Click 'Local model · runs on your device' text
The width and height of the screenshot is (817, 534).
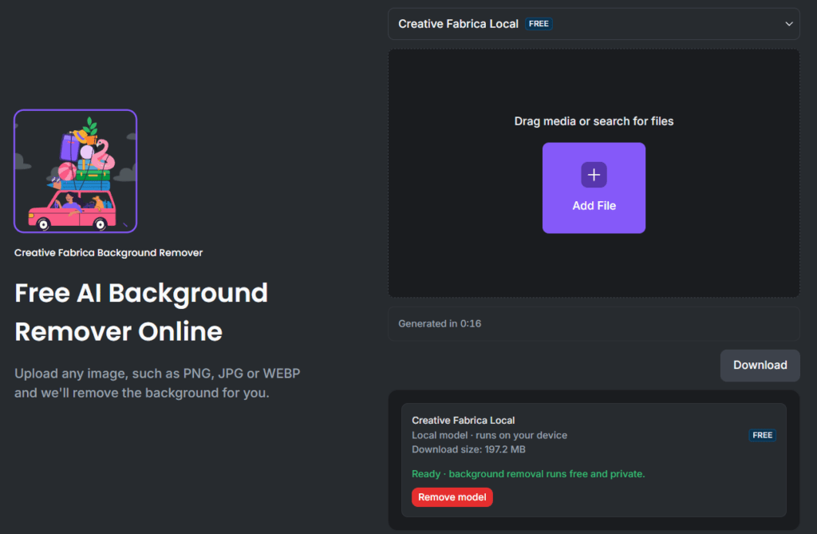coord(489,436)
